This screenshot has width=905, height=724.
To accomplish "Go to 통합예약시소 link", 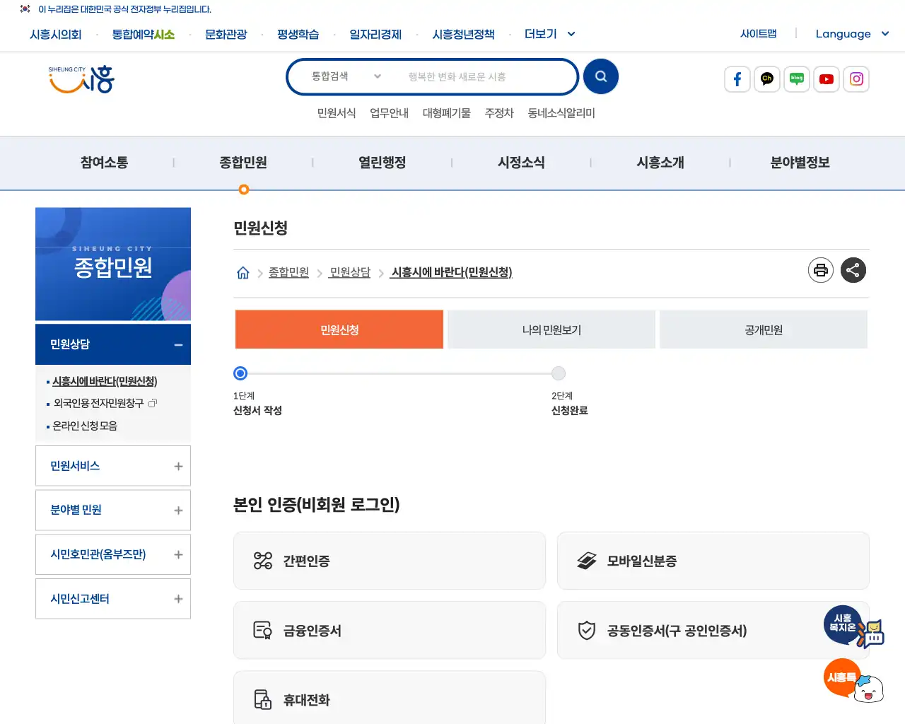I will click(x=143, y=35).
